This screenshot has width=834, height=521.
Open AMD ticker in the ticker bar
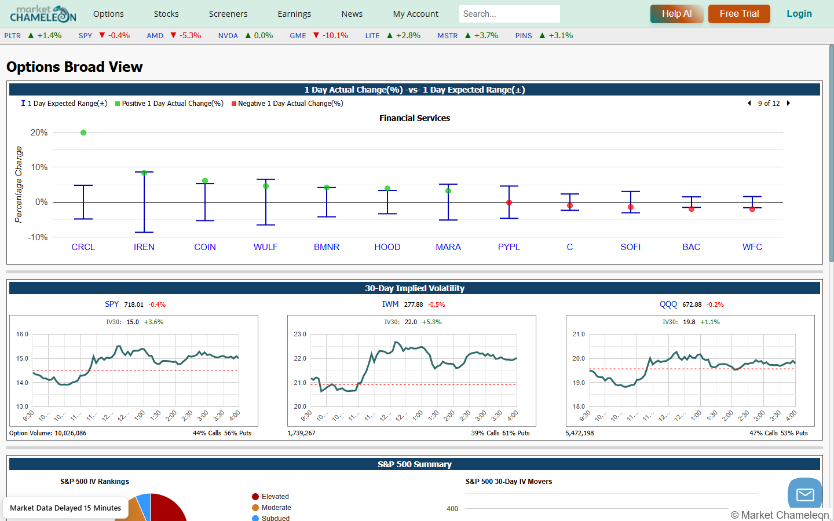[155, 36]
